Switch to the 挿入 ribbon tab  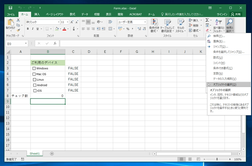(37, 14)
